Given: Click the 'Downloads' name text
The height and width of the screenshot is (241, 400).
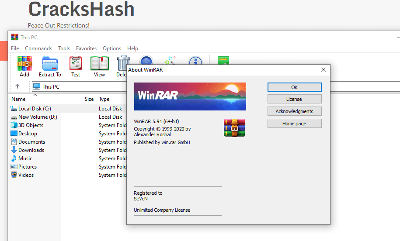Looking at the screenshot, I should click(31, 150).
